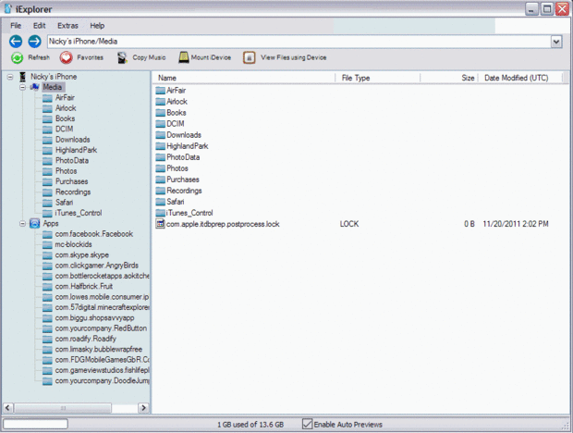Select mc-blockids in the Apps tree
This screenshot has width=573, height=433.
73,244
